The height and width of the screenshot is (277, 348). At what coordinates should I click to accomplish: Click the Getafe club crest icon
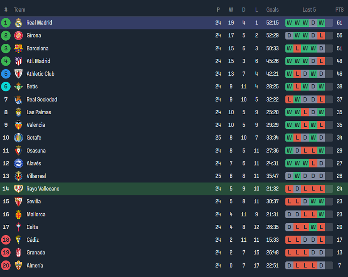18,138
